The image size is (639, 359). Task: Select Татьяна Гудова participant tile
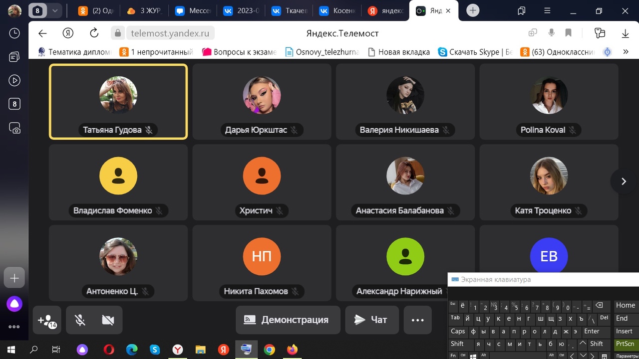pyautogui.click(x=118, y=102)
